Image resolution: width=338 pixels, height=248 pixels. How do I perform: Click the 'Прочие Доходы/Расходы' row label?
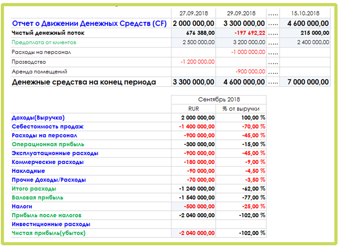point(49,180)
